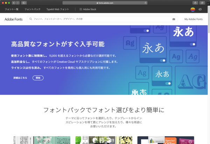The height and width of the screenshot is (144, 210).
Task: Go to Adobe Fonts home logo
Action: [14, 19]
